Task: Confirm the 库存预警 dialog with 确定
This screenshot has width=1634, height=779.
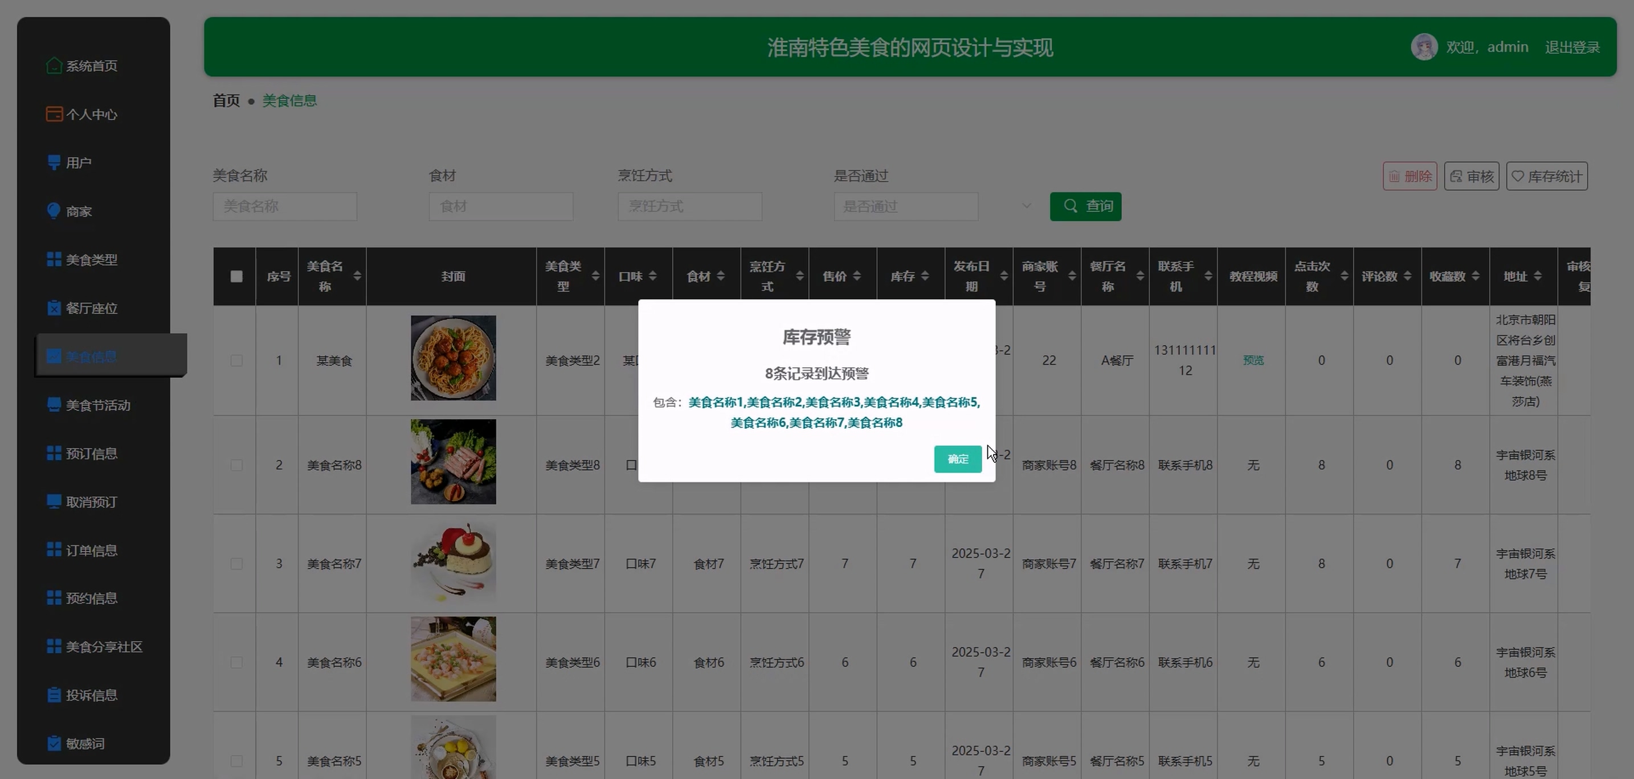Action: coord(957,459)
